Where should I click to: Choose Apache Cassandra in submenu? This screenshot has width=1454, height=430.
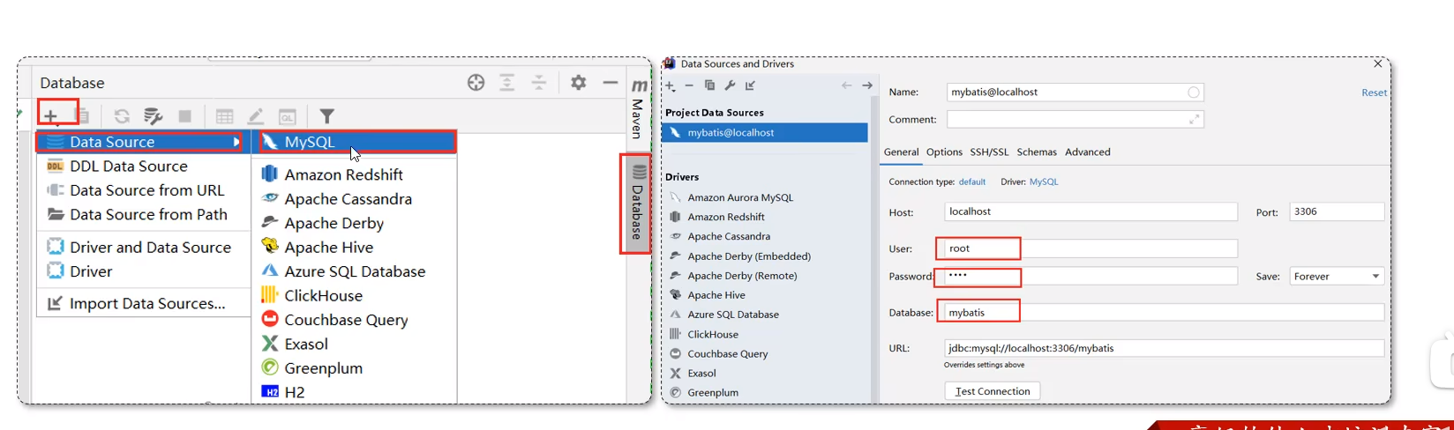coord(356,199)
